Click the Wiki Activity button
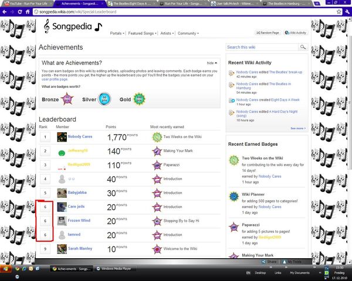Viewport: 352px width, 281px height. (296, 33)
